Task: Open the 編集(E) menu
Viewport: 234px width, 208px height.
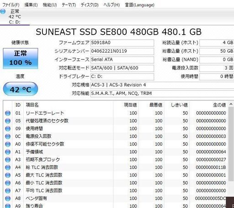Action: coord(31,5)
